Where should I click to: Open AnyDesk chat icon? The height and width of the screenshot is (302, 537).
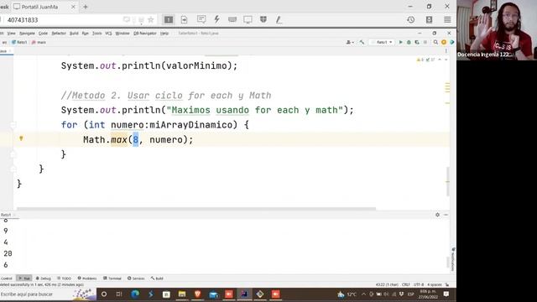coord(201,19)
